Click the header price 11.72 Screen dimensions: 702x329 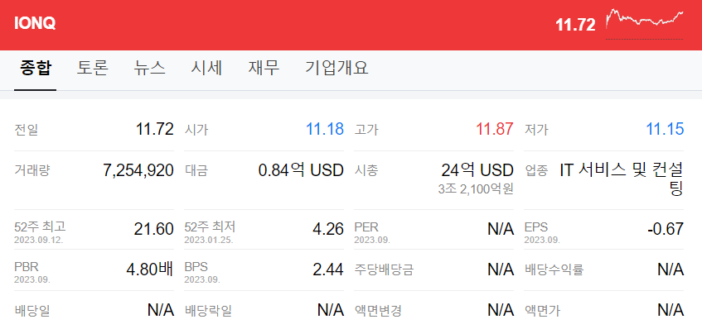point(575,25)
